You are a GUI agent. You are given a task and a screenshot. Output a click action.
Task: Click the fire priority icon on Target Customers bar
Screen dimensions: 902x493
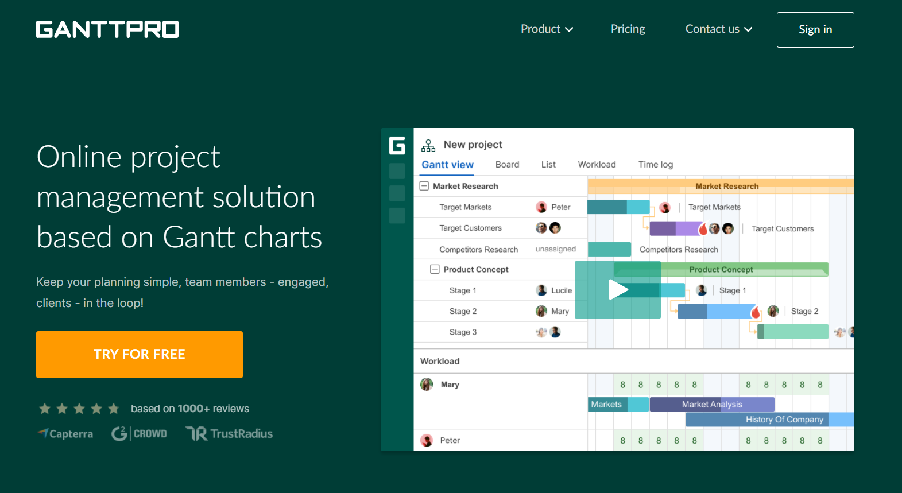(x=703, y=228)
